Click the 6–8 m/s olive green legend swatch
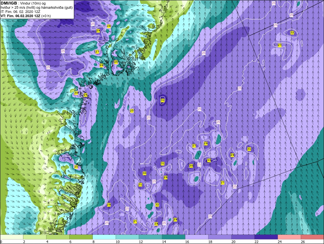The height and width of the screenshot is (244, 324). coord(81,237)
